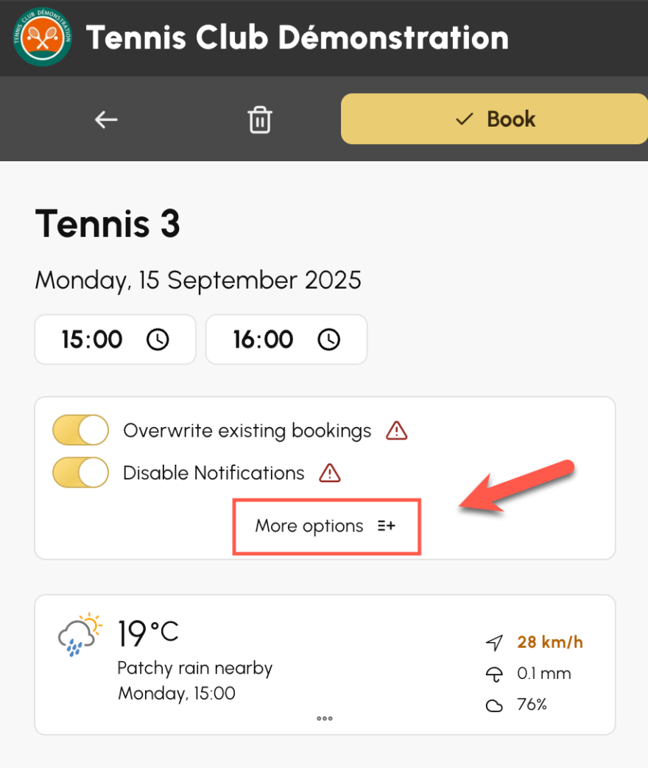The image size is (648, 768).
Task: Click the rainy weather cloud icon
Action: coord(80,635)
